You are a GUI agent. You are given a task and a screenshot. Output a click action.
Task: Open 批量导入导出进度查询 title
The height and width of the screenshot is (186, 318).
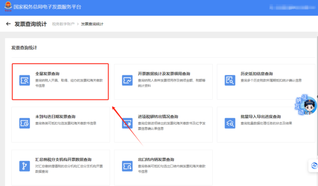[260, 117]
